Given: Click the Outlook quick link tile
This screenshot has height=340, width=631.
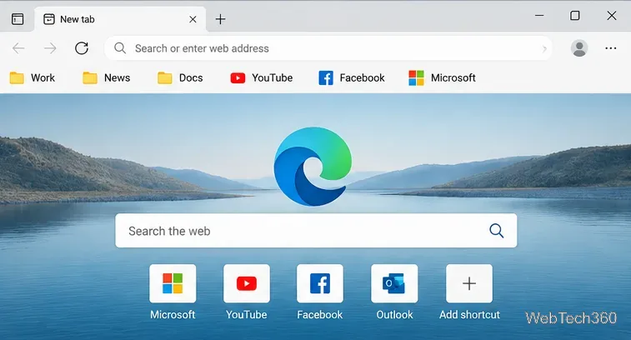Looking at the screenshot, I should point(394,292).
